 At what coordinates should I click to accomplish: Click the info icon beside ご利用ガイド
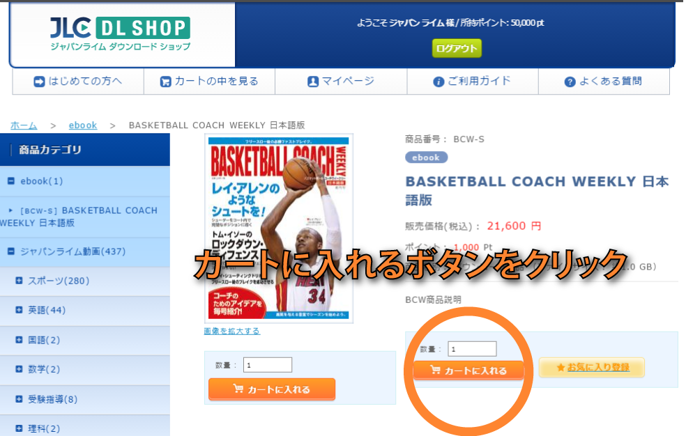439,81
